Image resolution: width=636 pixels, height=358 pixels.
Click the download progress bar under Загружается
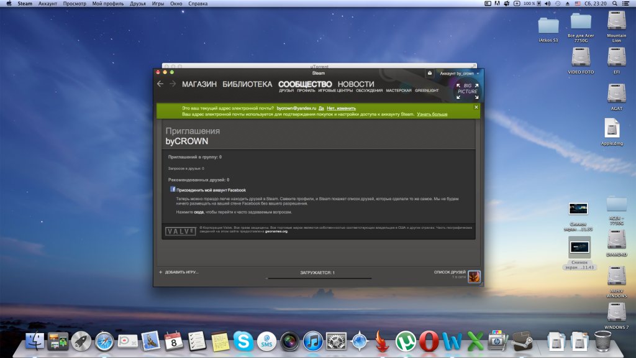tap(319, 278)
